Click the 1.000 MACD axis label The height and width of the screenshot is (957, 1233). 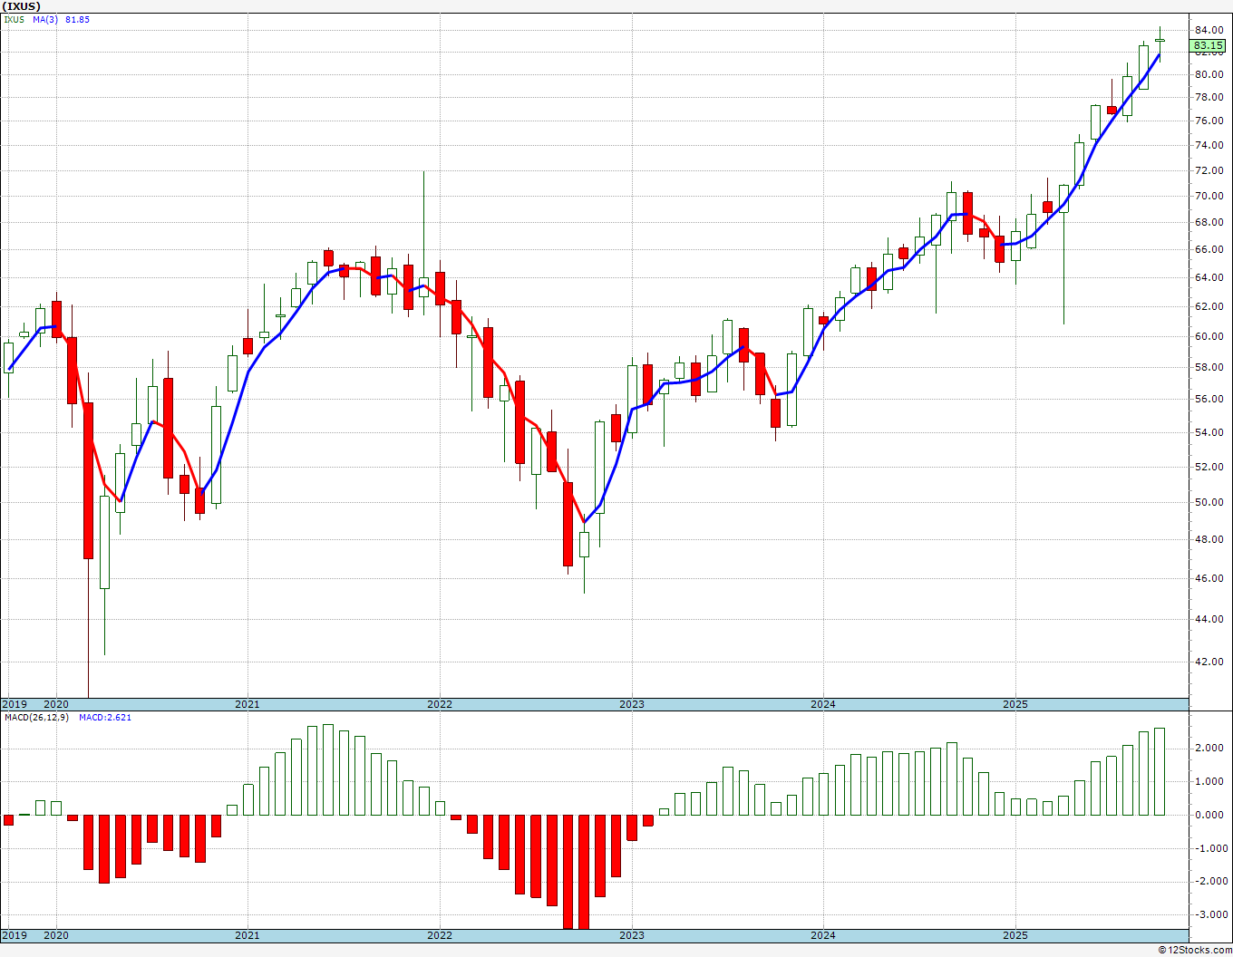point(1210,781)
